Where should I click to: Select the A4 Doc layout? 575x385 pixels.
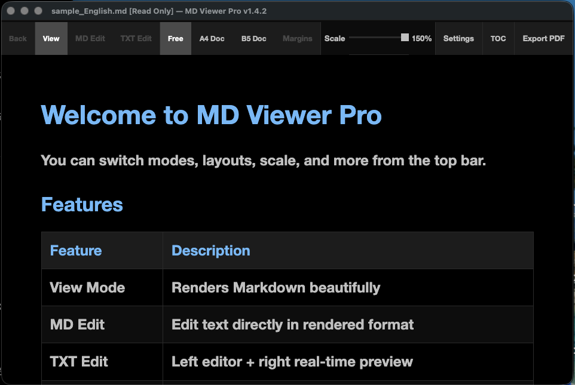point(212,38)
